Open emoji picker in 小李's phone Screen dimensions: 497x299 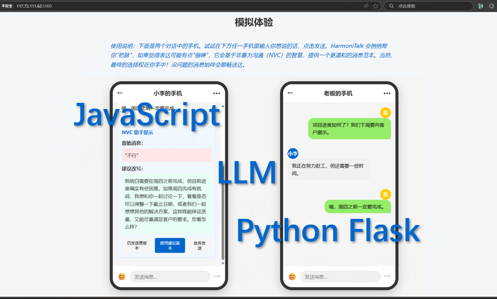coord(122,277)
